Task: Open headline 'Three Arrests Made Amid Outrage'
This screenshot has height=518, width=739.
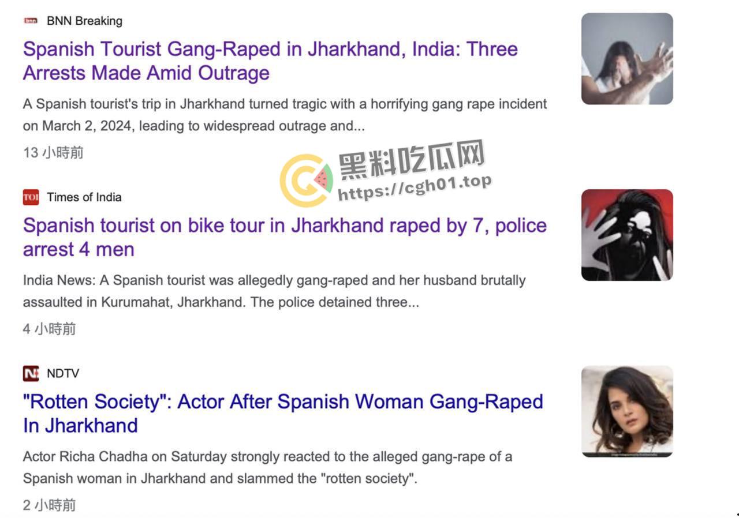Action: [270, 61]
